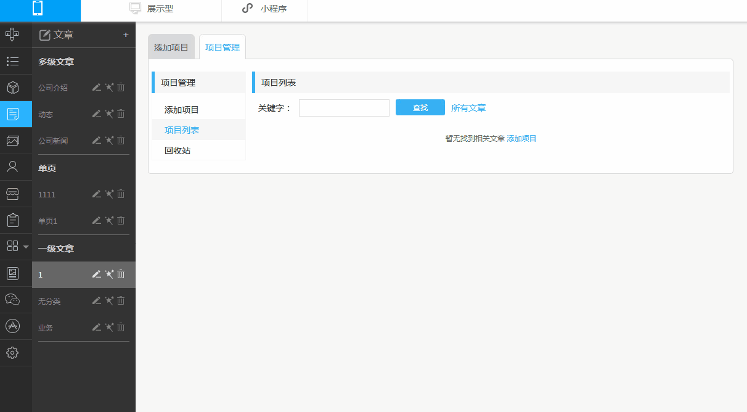Open the settings gear sidebar icon
Image resolution: width=747 pixels, height=412 pixels.
[x=12, y=353]
